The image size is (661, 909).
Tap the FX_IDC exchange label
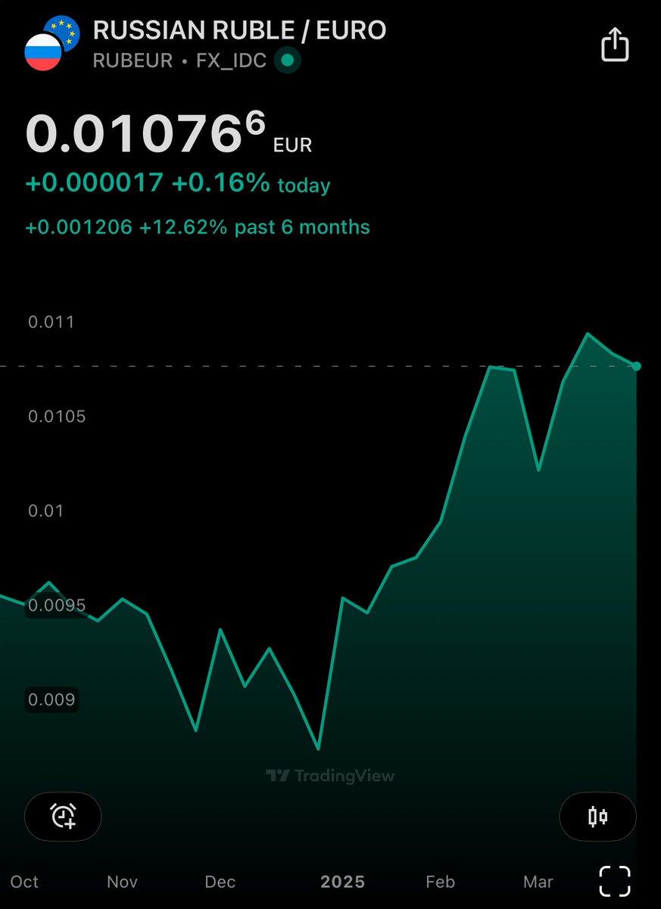(231, 61)
